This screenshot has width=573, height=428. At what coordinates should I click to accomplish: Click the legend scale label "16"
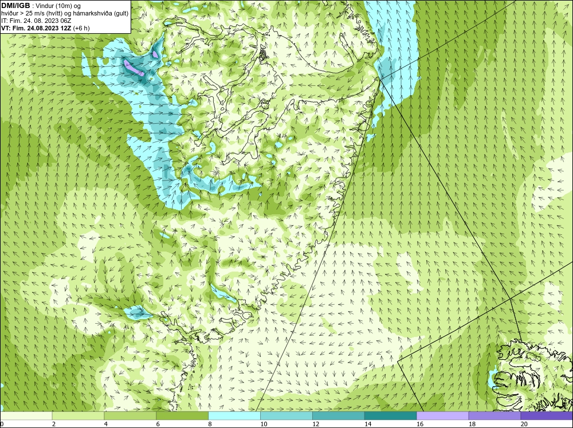tap(420, 424)
